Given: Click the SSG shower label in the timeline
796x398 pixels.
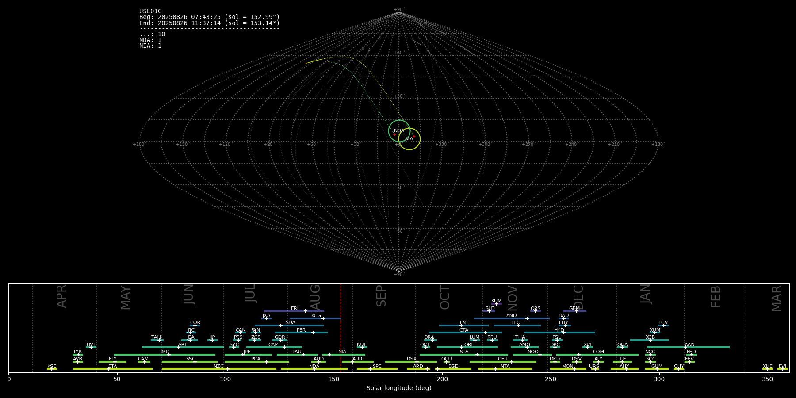Looking at the screenshot, I should (191, 359).
